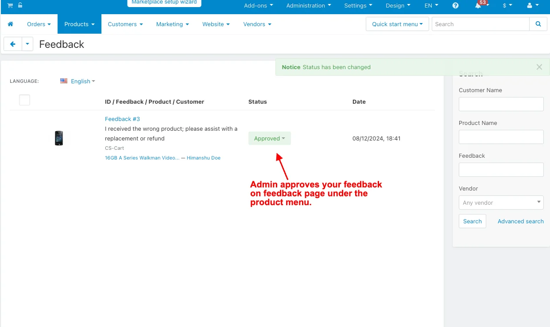Open the user account profile icon

click(532, 6)
